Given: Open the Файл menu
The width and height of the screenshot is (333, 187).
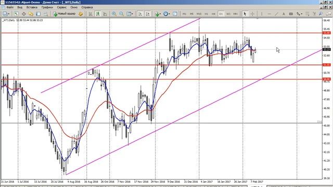Looking at the screenshot, I should [10, 7].
